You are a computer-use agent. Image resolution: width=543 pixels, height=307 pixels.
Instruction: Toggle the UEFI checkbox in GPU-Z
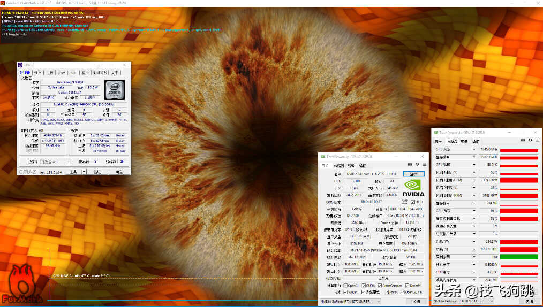click(413, 202)
